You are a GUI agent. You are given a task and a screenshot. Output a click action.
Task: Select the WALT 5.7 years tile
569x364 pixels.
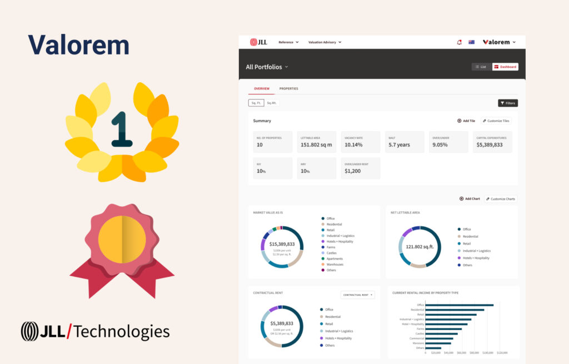point(405,142)
